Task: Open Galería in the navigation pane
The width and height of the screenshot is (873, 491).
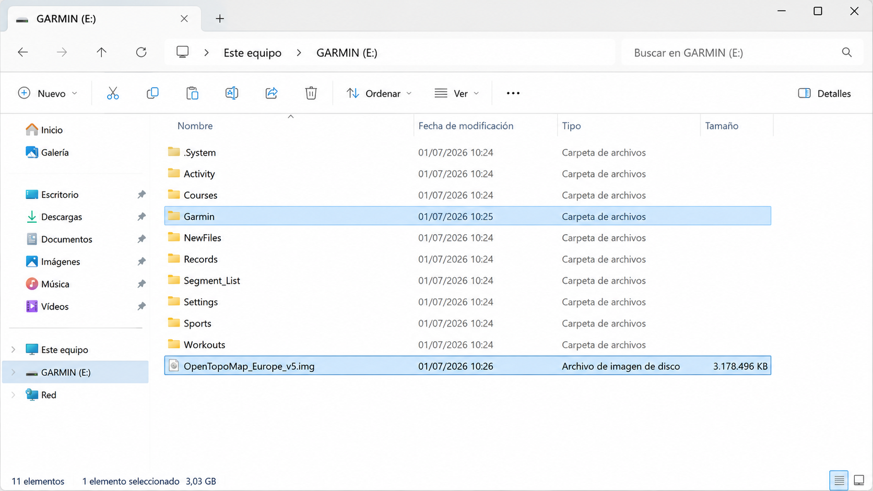Action: (48, 152)
